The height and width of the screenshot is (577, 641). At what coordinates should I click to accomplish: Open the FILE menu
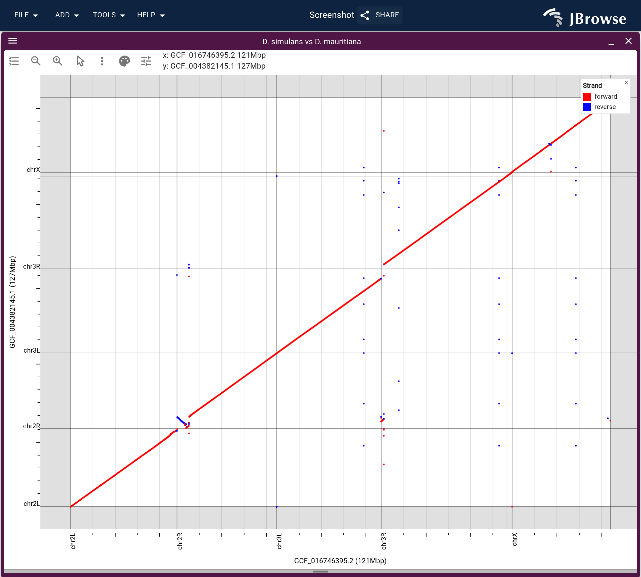(x=26, y=15)
